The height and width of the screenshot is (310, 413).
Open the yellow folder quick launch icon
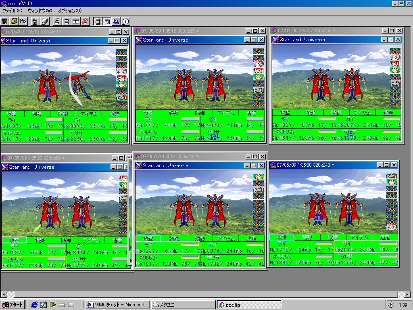[x=71, y=305]
